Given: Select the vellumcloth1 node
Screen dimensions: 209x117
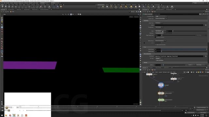Looking at the screenshot, I should (161, 93).
